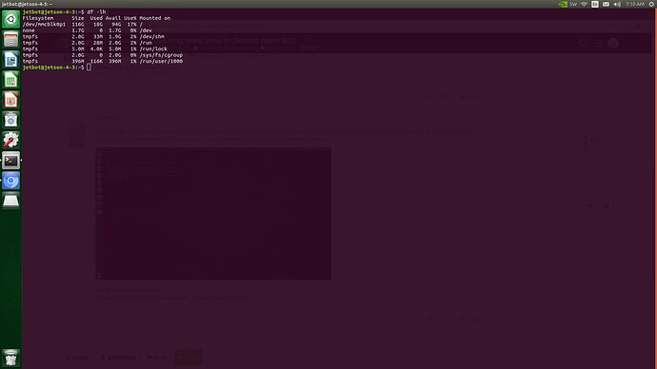This screenshot has width=657, height=369.
Task: Click the '/run/lock' mount point
Action: [153, 49]
